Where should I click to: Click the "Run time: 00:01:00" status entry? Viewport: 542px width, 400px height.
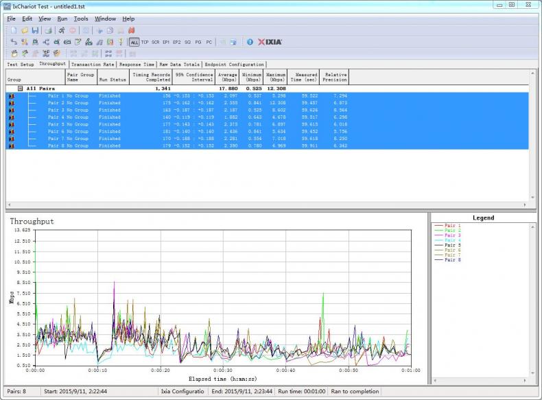(x=302, y=391)
